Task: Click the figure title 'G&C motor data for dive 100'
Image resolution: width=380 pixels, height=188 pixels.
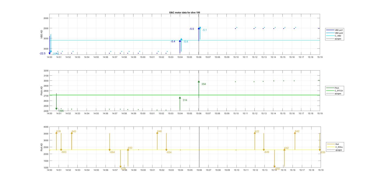Action: (x=185, y=12)
